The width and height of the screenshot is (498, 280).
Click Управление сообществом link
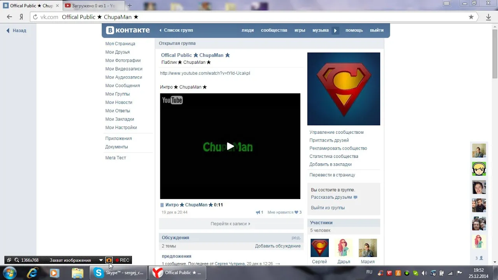pos(337,132)
